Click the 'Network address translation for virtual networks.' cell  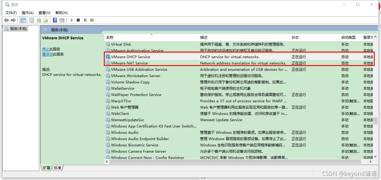[x=243, y=63]
